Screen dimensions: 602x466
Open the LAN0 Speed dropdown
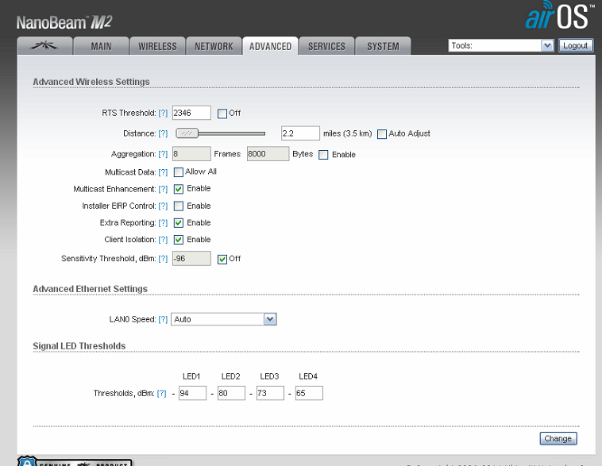[x=225, y=319]
